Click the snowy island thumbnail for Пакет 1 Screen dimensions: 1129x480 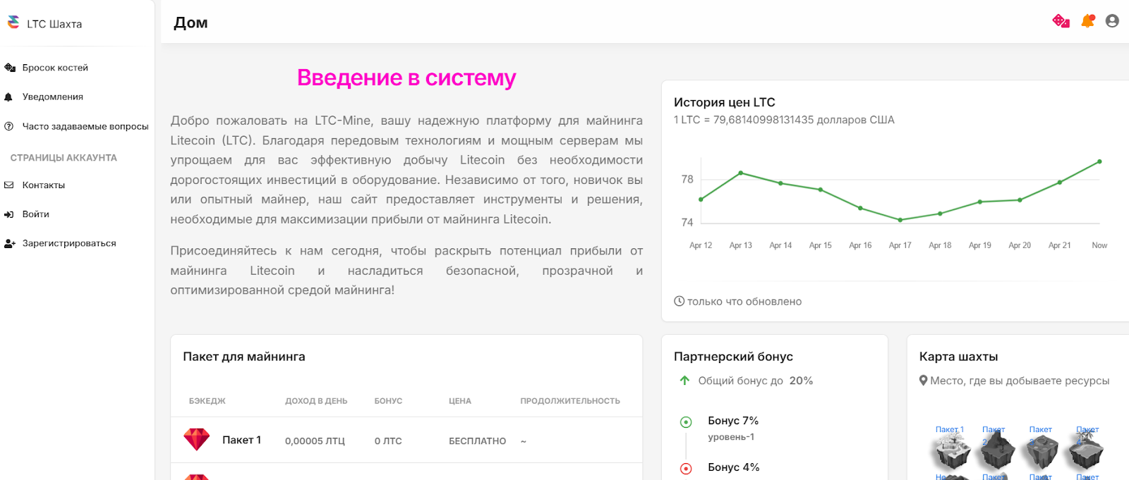(950, 453)
